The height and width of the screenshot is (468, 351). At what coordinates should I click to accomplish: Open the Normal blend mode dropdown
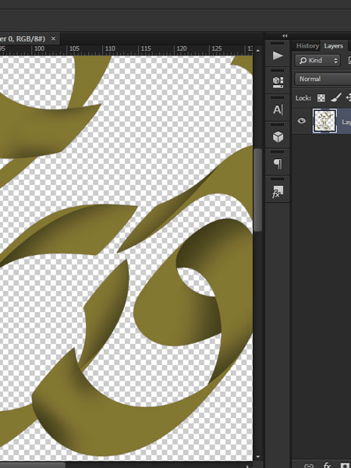[323, 79]
